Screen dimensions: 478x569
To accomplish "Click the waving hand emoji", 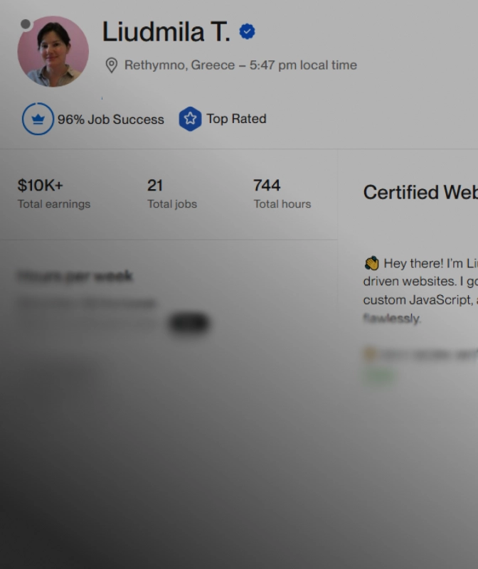I will pyautogui.click(x=371, y=263).
